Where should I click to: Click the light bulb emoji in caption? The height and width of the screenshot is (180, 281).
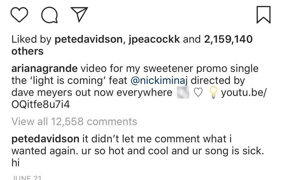[212, 93]
